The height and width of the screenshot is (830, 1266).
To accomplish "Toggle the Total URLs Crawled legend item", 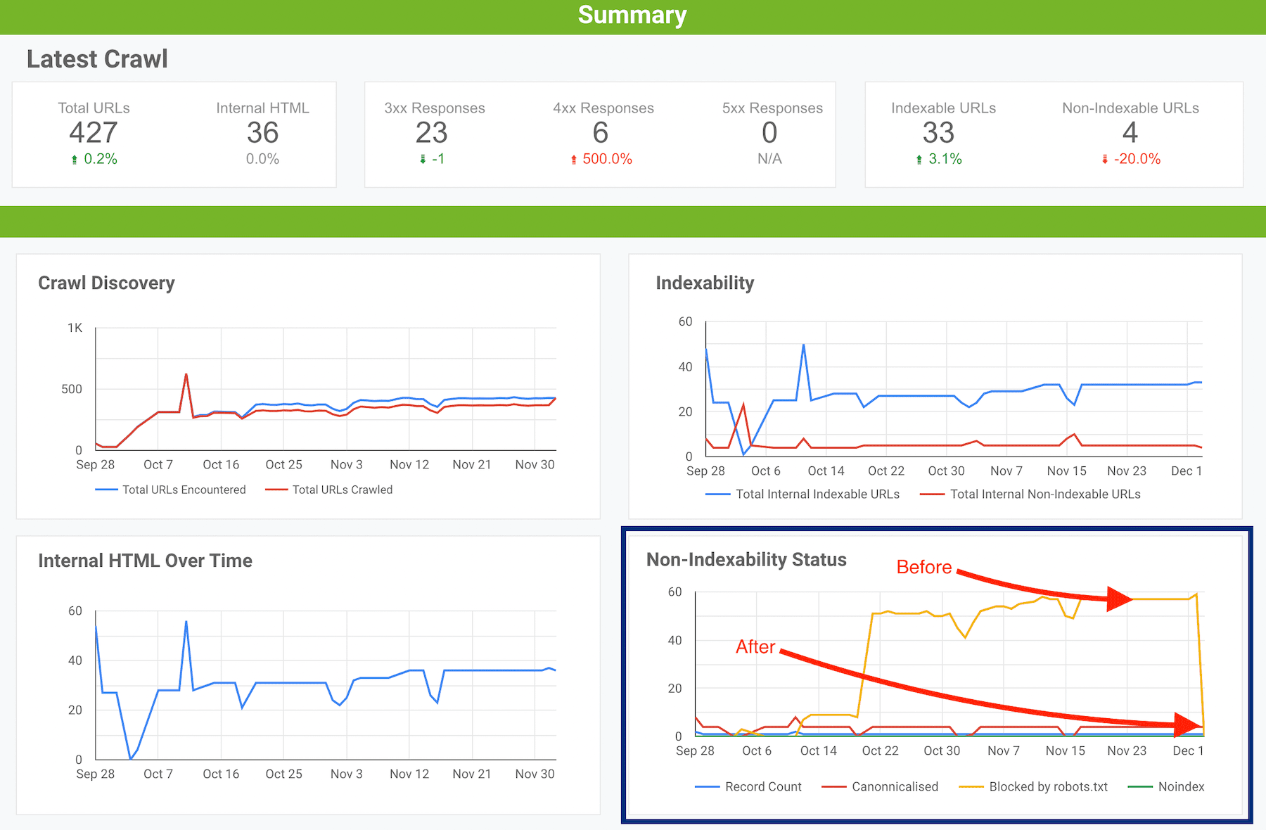I will point(328,490).
